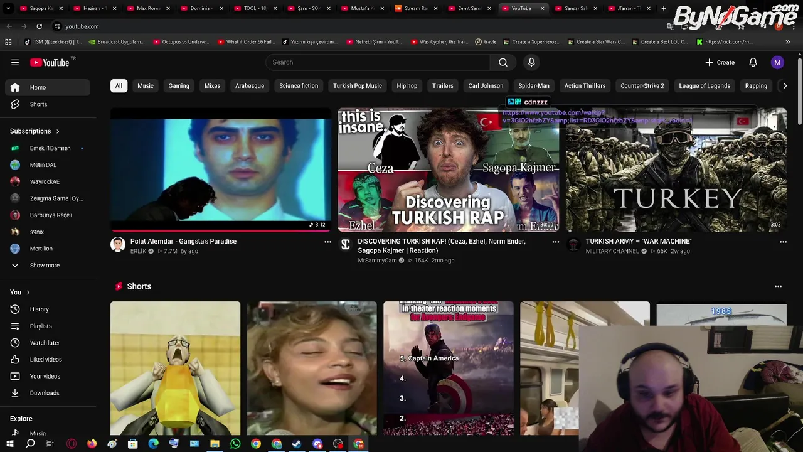
Task: Open the Windows Start menu
Action: 9,444
